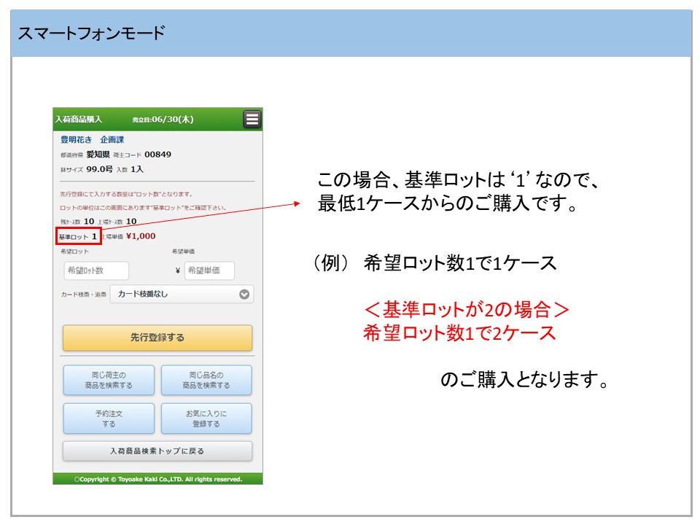Click the red ＜基準ロットが2の場合＞ text
700x525 pixels.
point(466,309)
